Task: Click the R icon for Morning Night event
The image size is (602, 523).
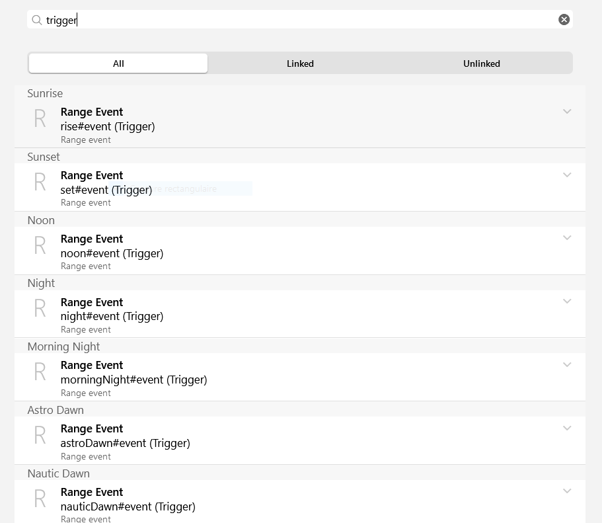Action: [x=40, y=372]
